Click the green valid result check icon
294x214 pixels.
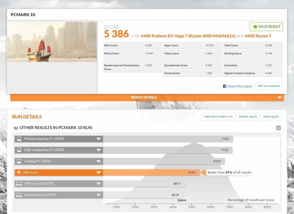click(255, 27)
